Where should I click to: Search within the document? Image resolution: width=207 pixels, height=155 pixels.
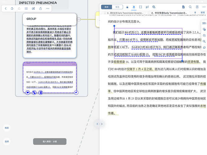[x=190, y=7]
